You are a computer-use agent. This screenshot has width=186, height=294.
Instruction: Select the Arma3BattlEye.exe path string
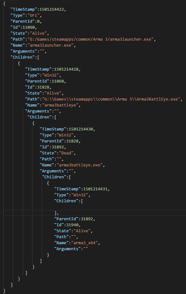coord(111,99)
